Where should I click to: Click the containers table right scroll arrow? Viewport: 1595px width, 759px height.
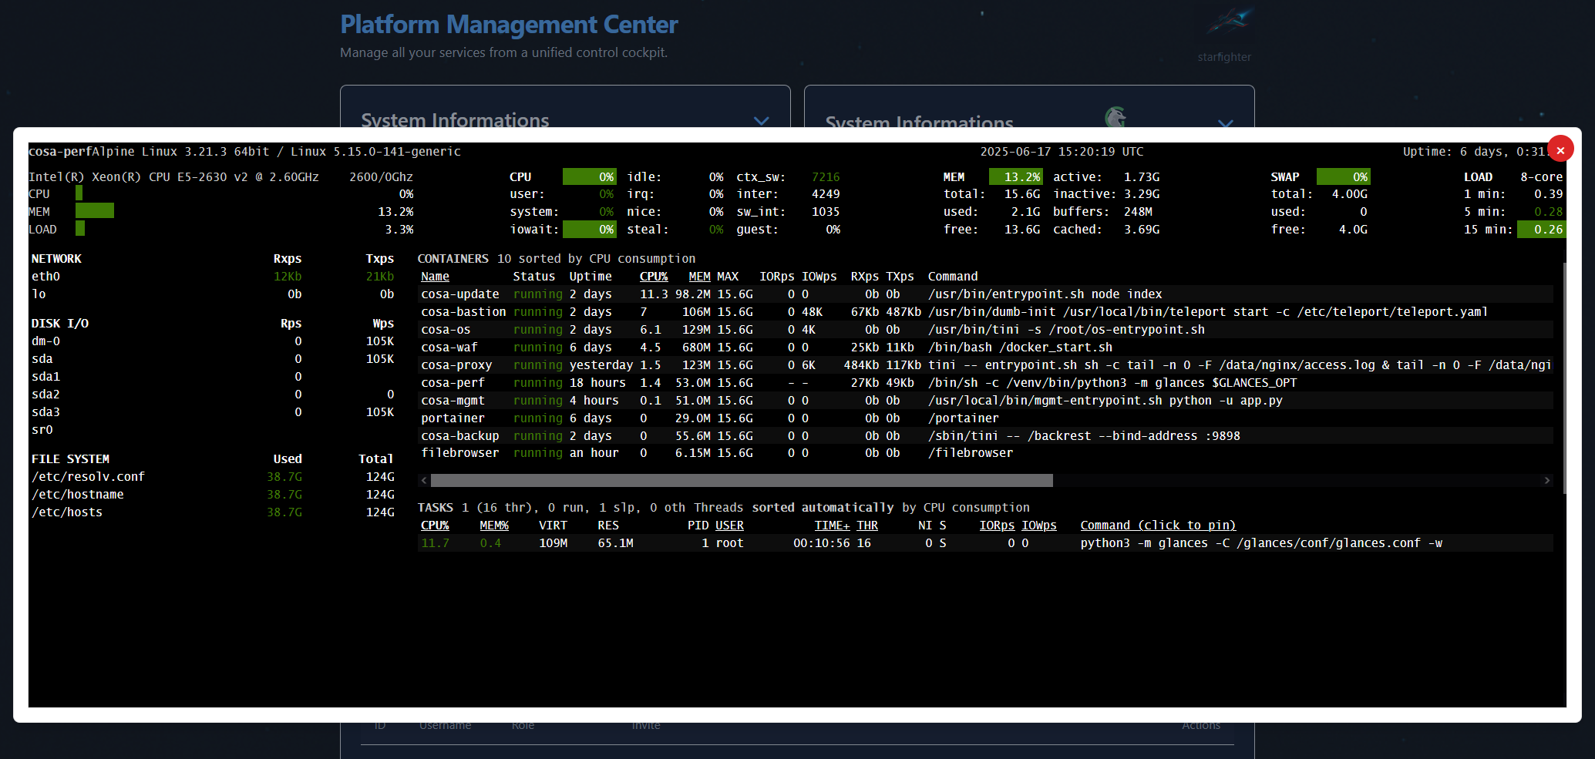click(1546, 480)
